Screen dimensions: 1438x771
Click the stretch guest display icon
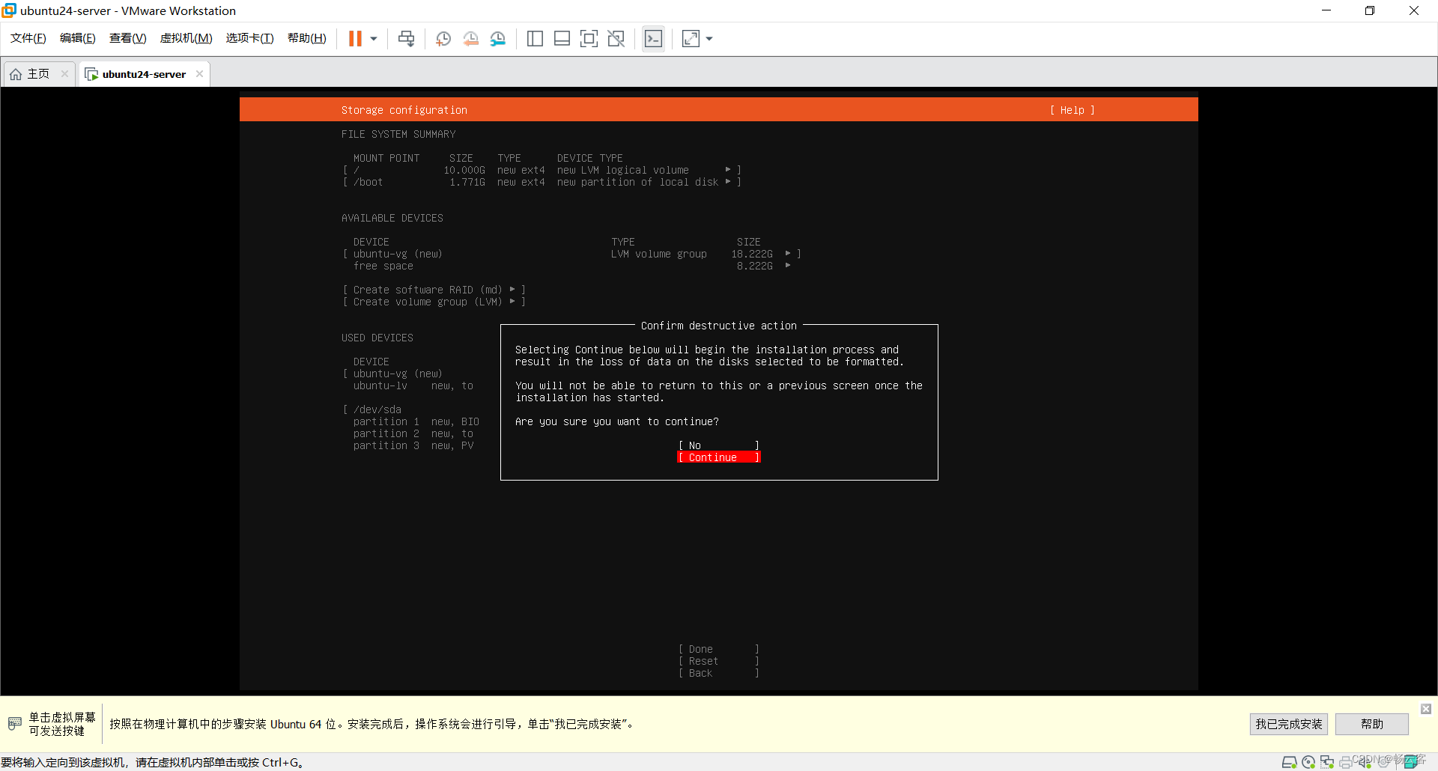(x=691, y=39)
